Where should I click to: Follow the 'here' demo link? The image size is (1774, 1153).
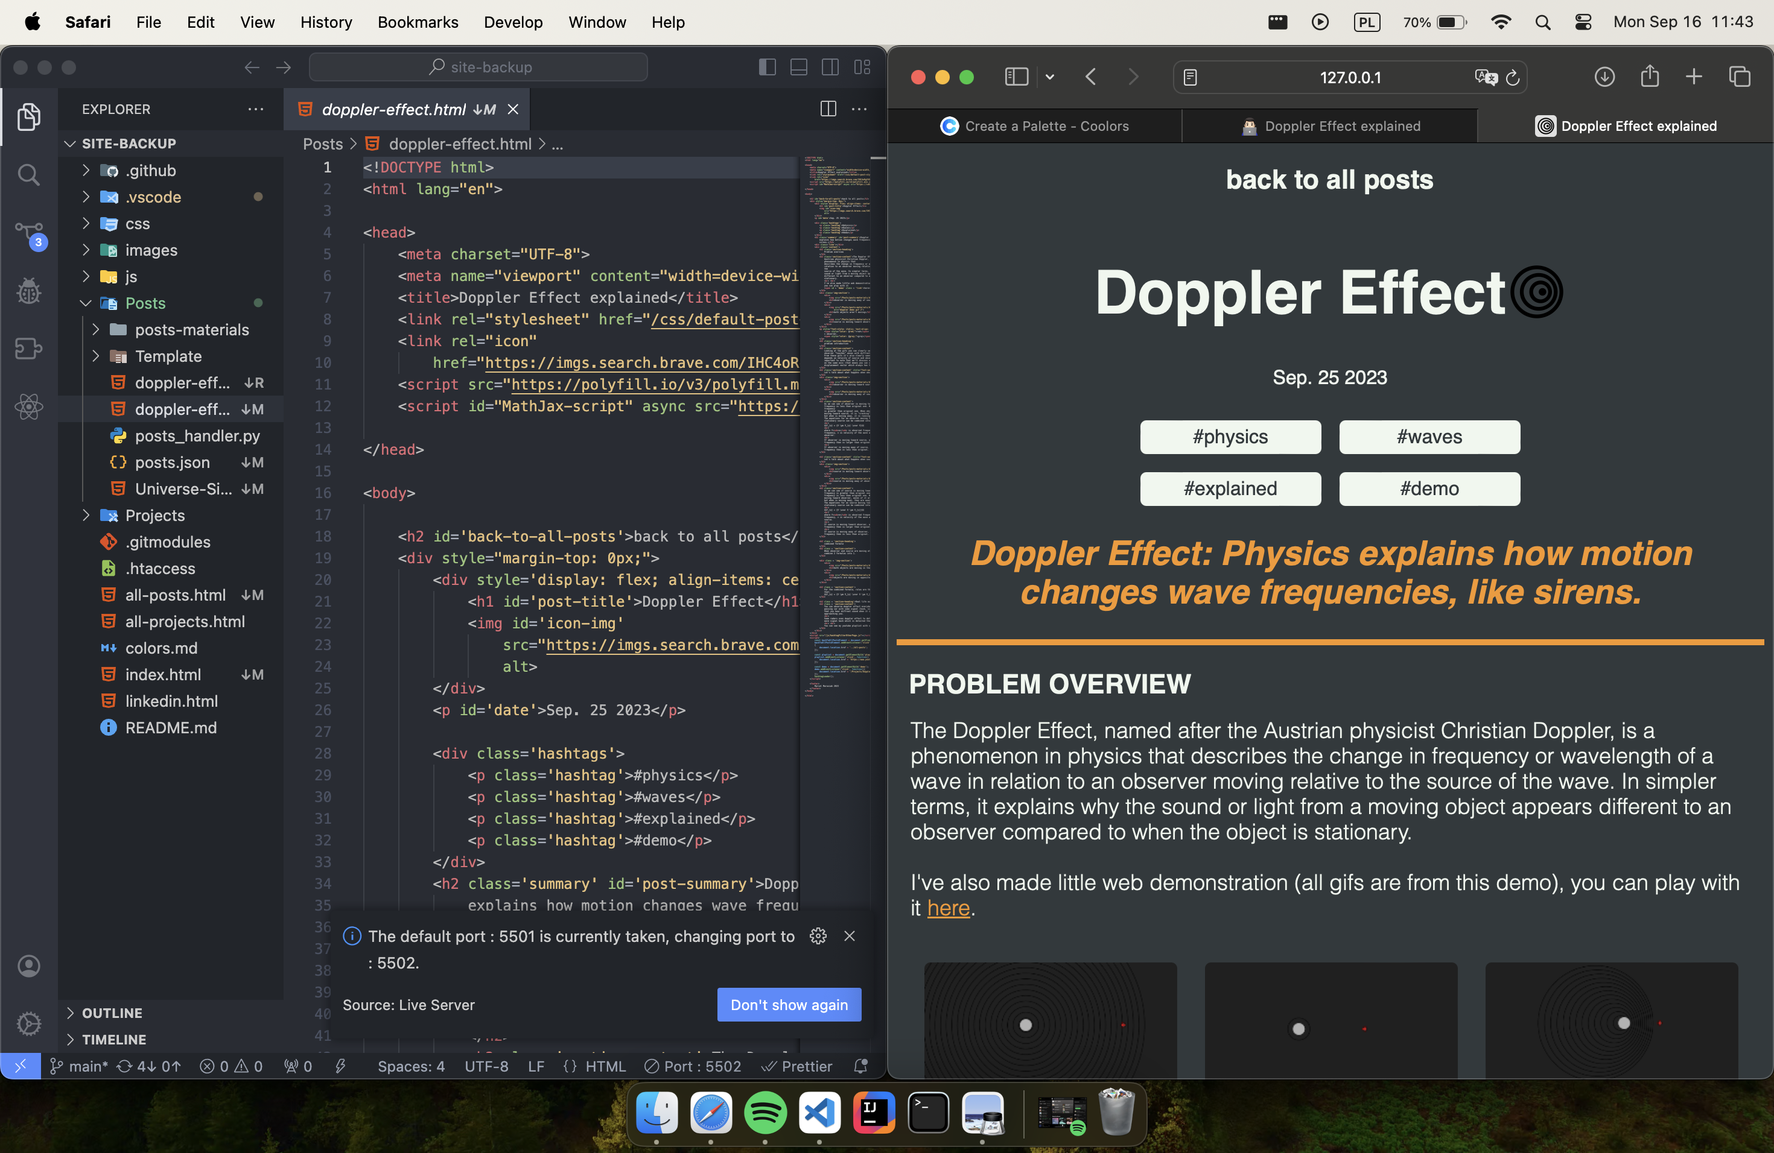coord(948,908)
